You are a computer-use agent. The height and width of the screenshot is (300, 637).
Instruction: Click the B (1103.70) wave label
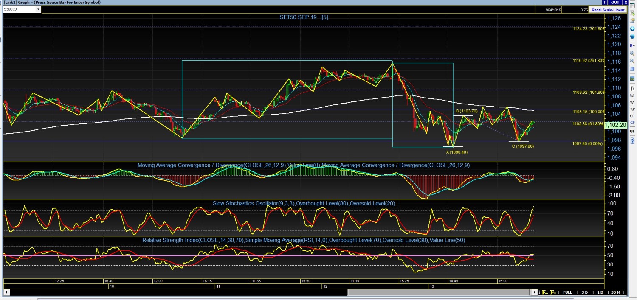(x=467, y=111)
